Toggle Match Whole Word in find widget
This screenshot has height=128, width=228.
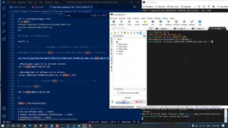coord(95,15)
